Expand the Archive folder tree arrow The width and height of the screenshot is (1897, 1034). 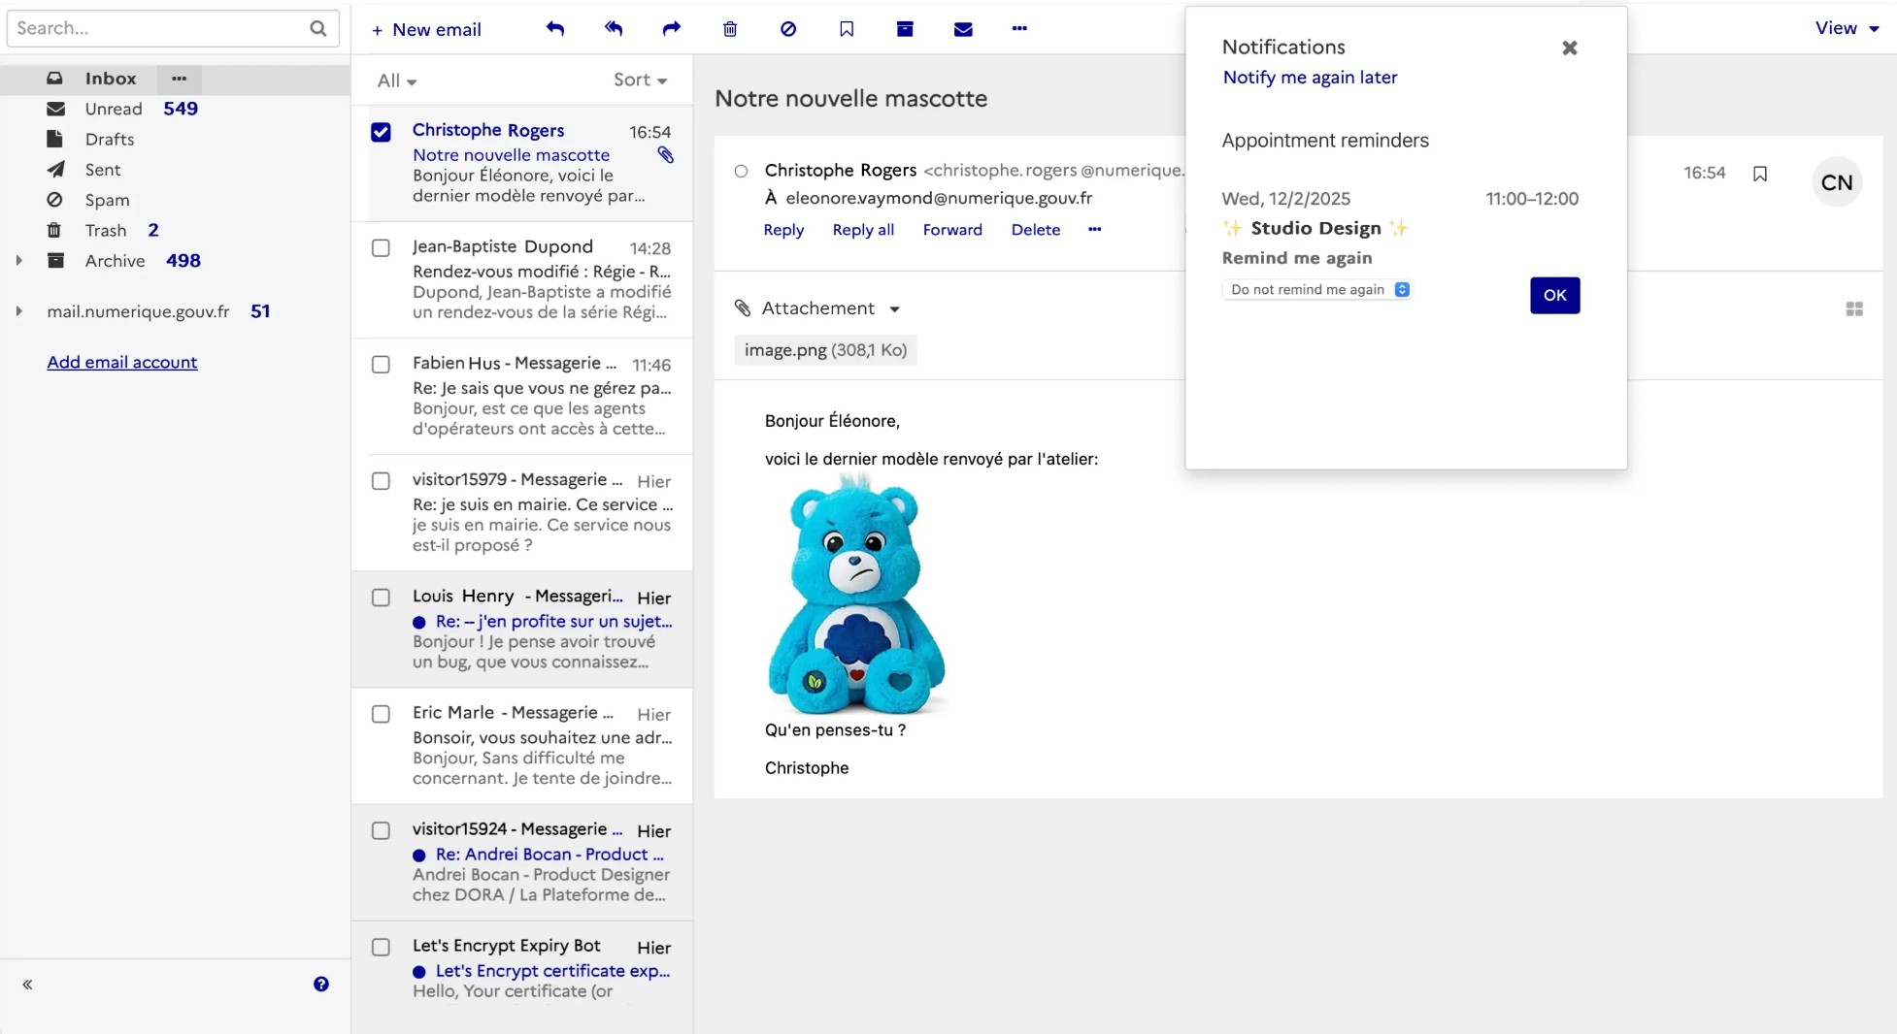click(x=18, y=261)
